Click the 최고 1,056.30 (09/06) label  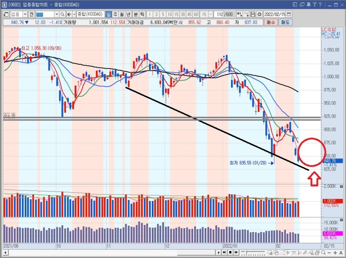click(41, 48)
